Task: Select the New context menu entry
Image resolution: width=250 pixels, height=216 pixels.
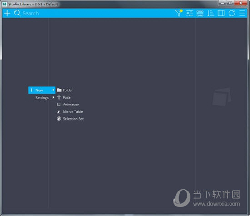Action: (42, 90)
